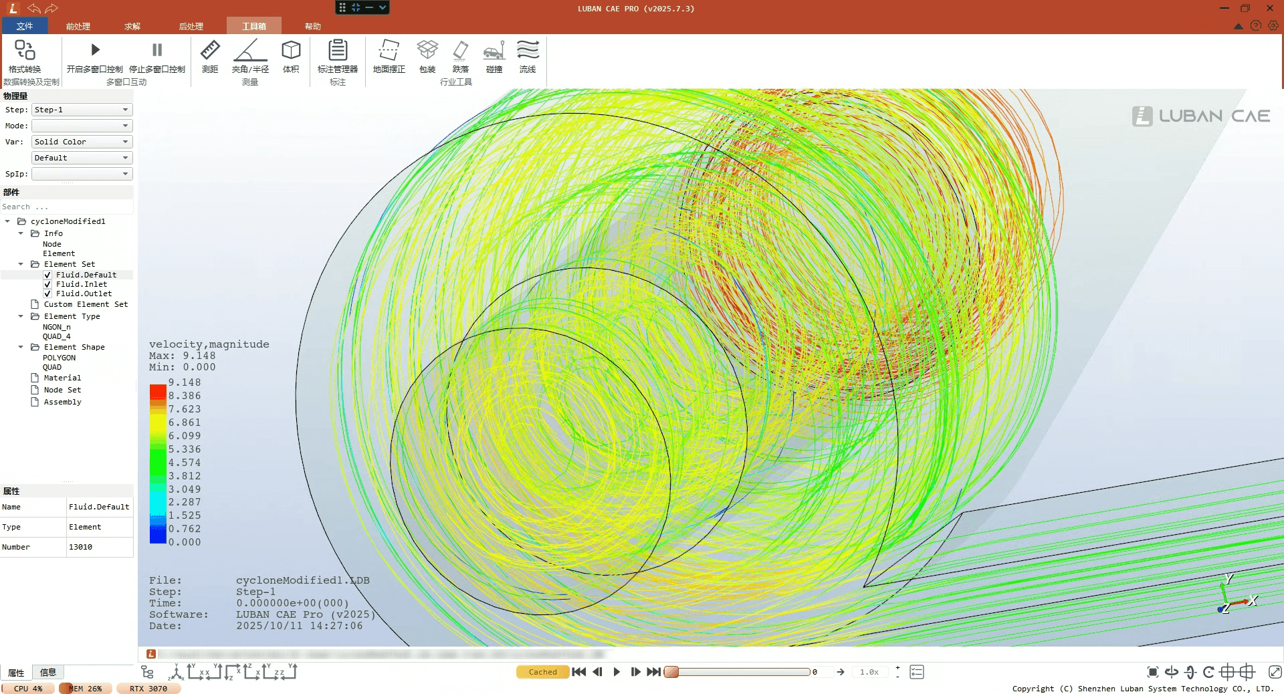Toggle the Fluid.Outlet checkbox
This screenshot has height=694, width=1284.
[x=47, y=294]
